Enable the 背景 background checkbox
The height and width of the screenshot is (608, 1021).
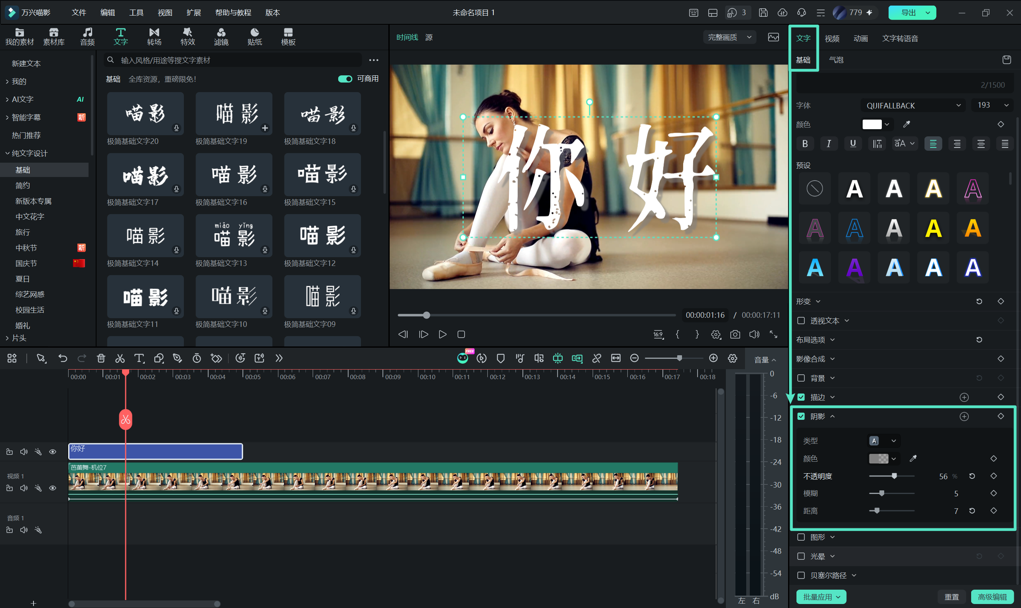point(801,378)
